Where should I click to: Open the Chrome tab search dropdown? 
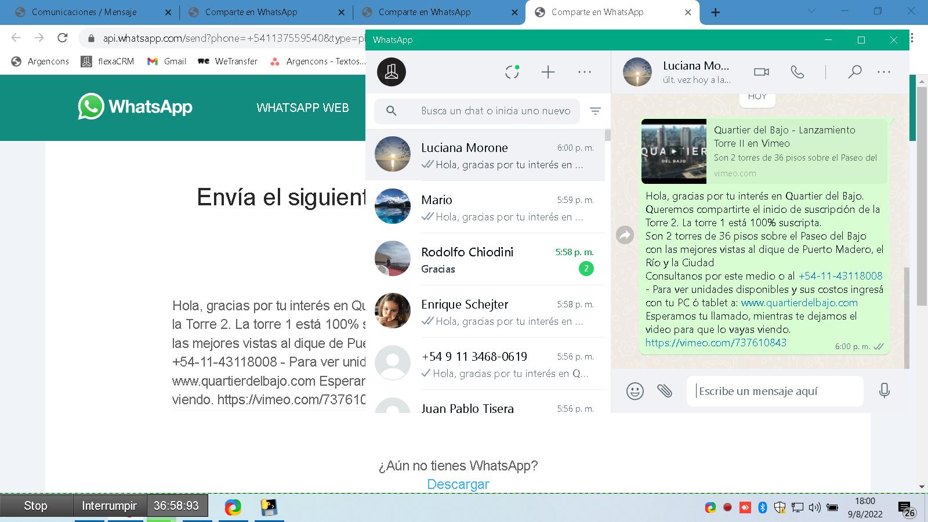pyautogui.click(x=811, y=11)
